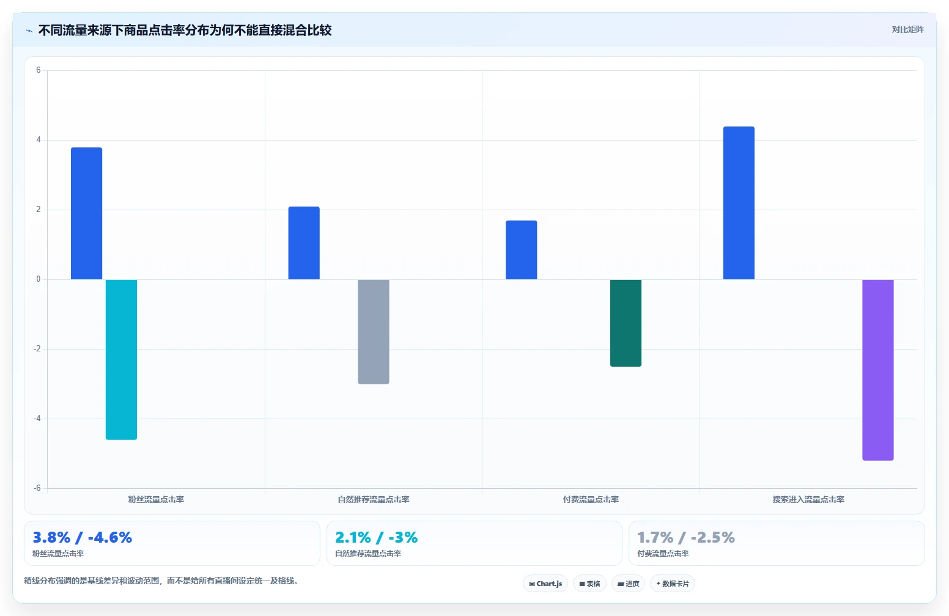Click the y-axis tick label -4
This screenshot has width=949, height=616.
37,419
